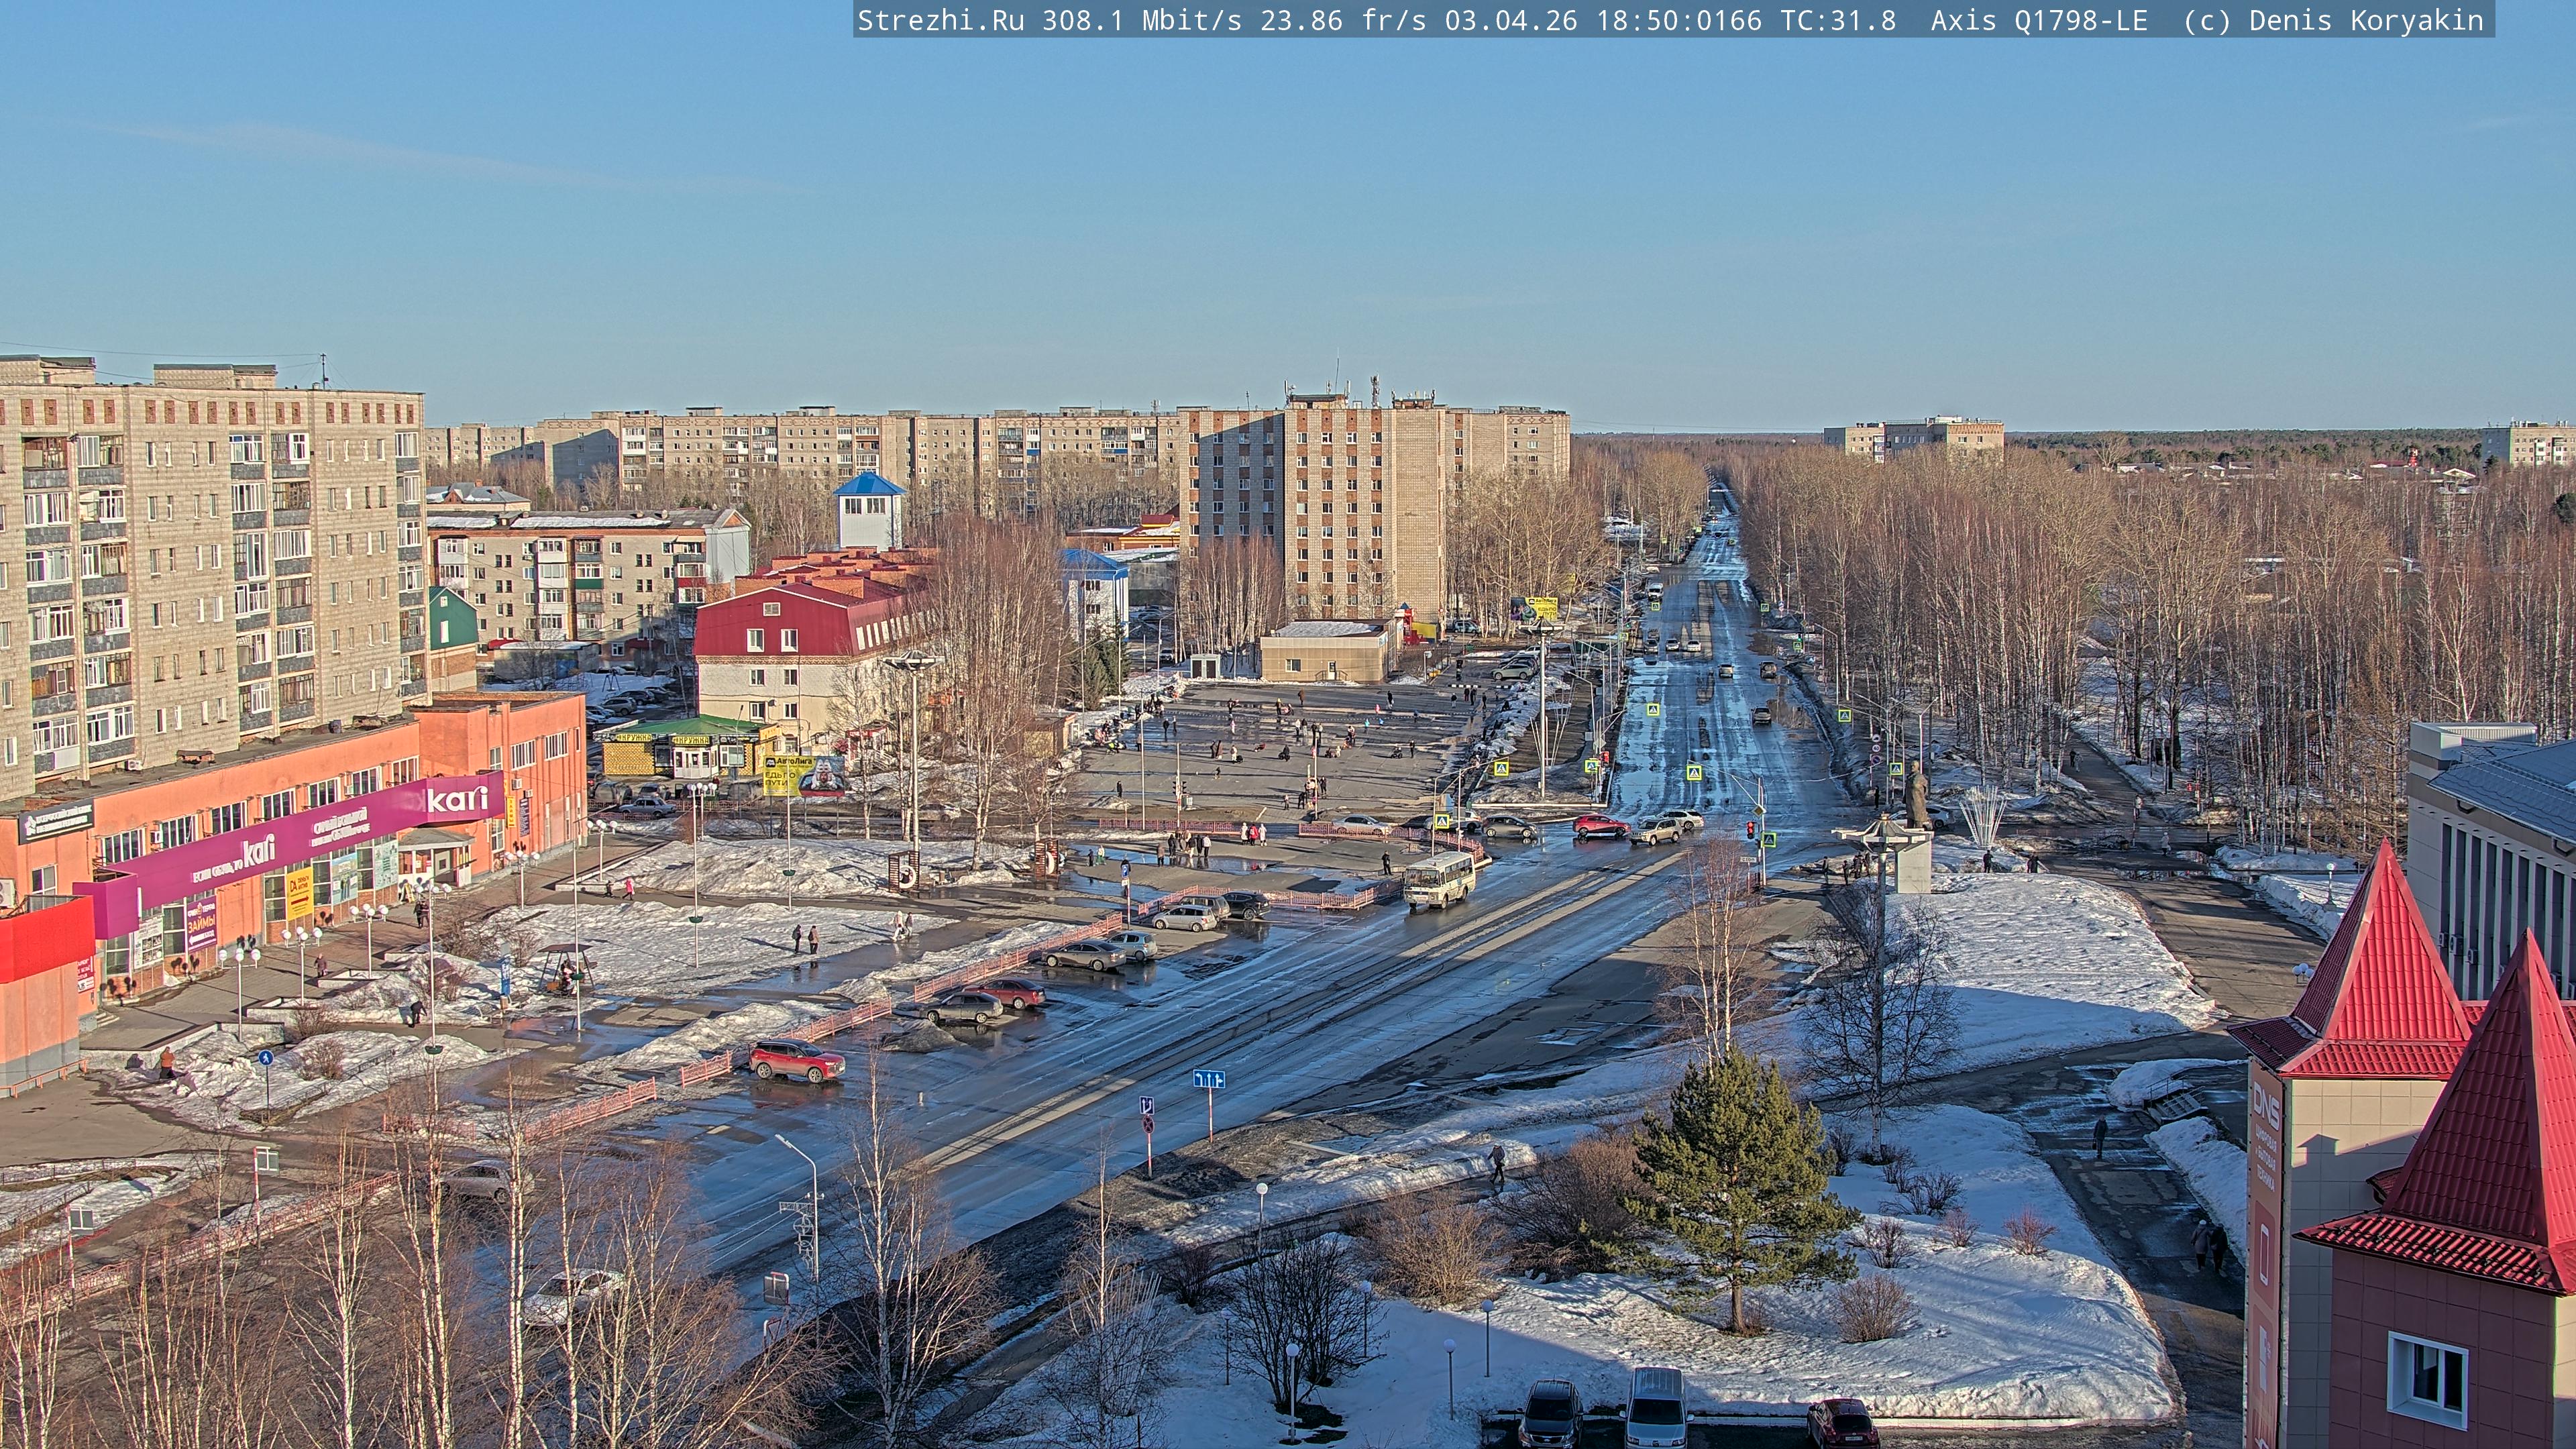Click the blue pedestrian sign near the kari store
Image resolution: width=2576 pixels, height=1449 pixels.
click(265, 1057)
